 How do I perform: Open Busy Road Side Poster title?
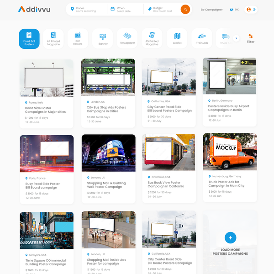click(42, 185)
